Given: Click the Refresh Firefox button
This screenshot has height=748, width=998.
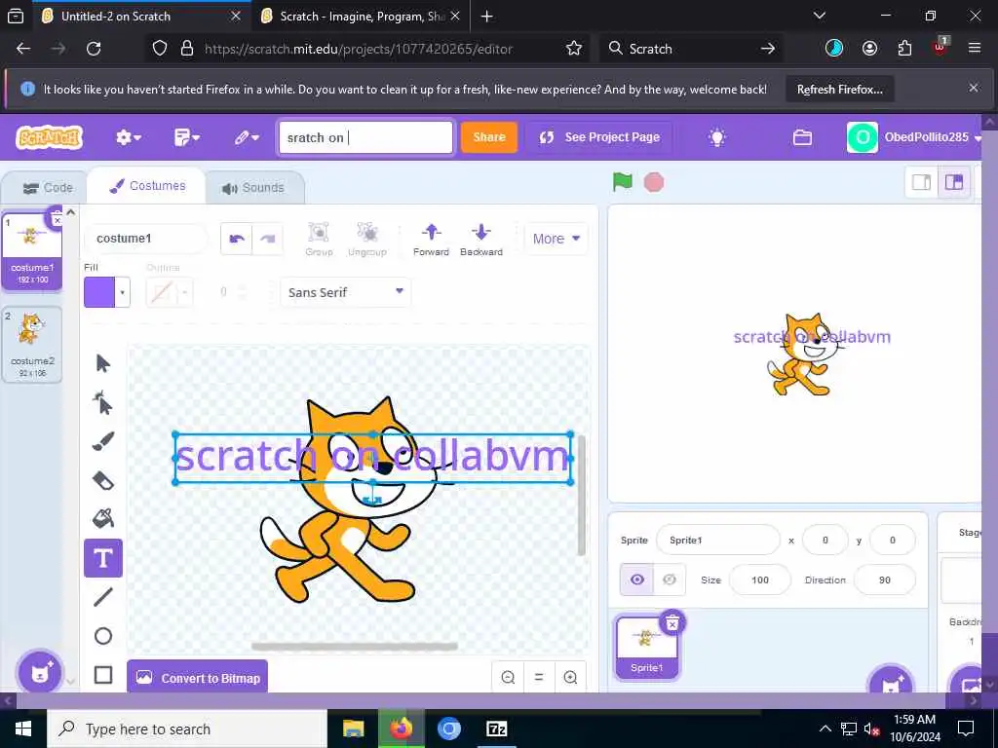Looking at the screenshot, I should [x=839, y=89].
